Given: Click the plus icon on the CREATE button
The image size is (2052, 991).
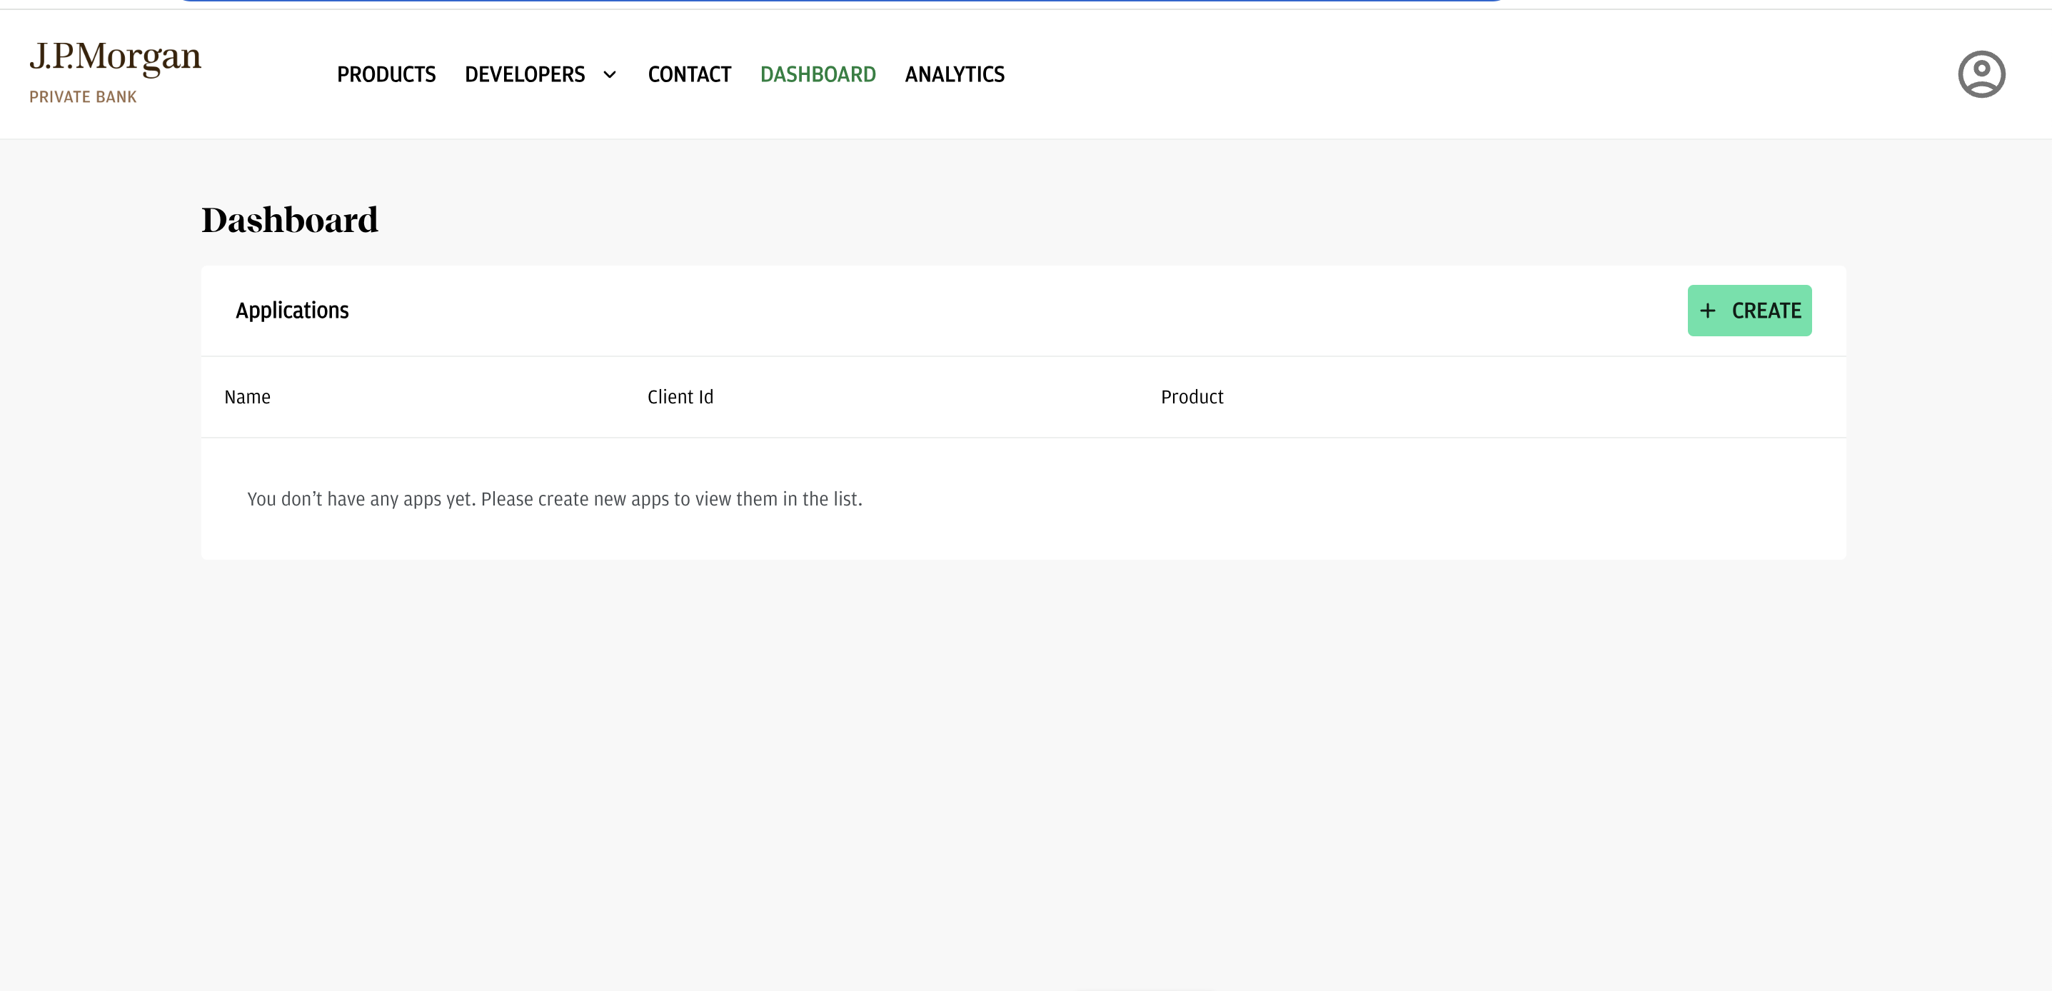Looking at the screenshot, I should pyautogui.click(x=1708, y=311).
